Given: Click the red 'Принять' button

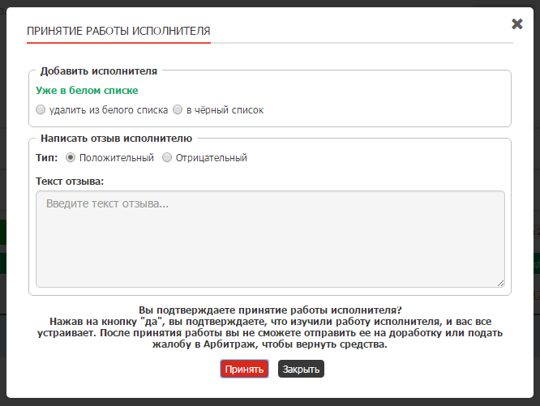Looking at the screenshot, I should point(244,369).
